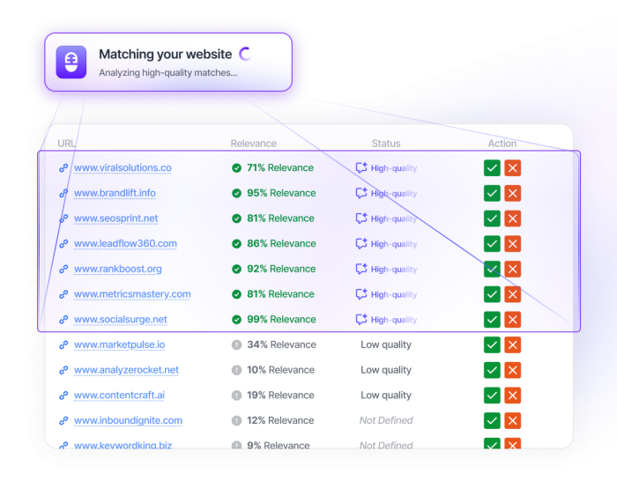This screenshot has width=617, height=481.
Task: Click the Action column header
Action: (x=502, y=144)
